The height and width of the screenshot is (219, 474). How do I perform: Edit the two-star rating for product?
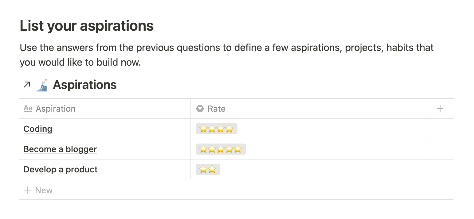coord(208,169)
